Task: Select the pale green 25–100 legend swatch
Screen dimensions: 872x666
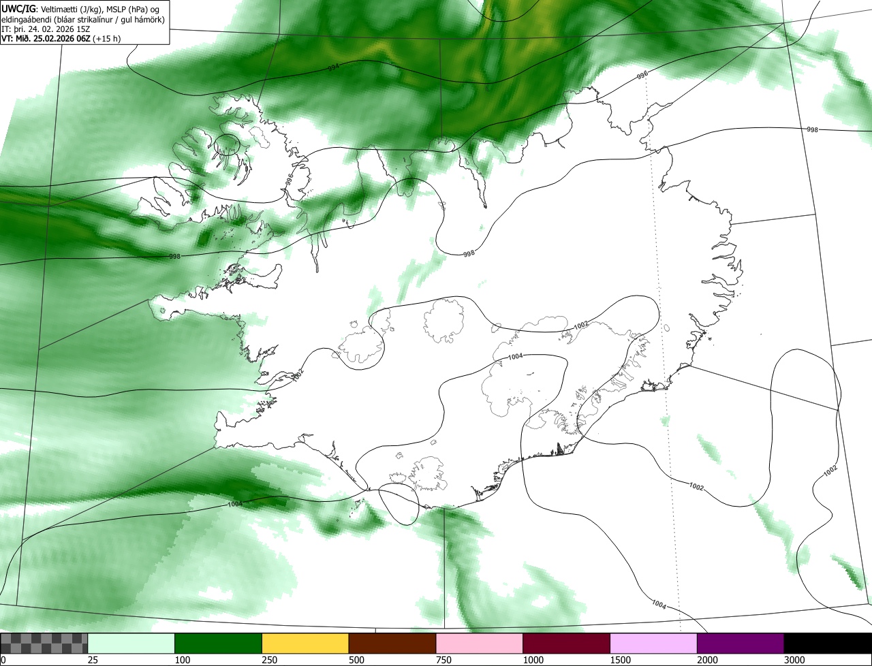Action: (x=131, y=643)
